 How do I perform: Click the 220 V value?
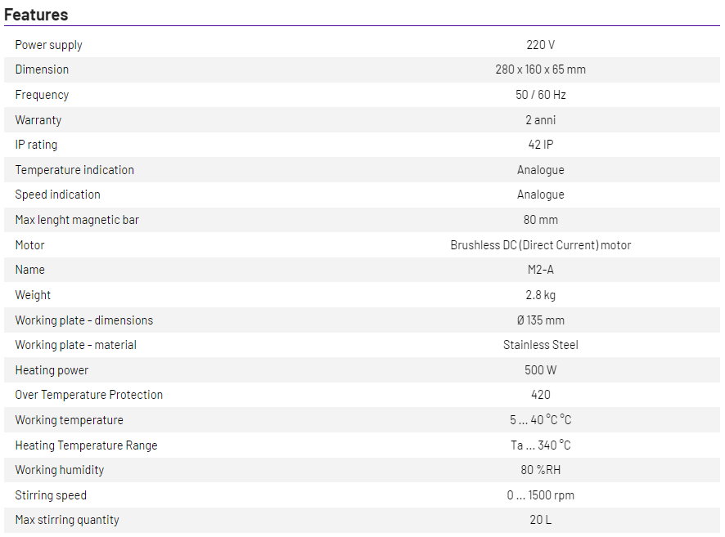click(540, 45)
